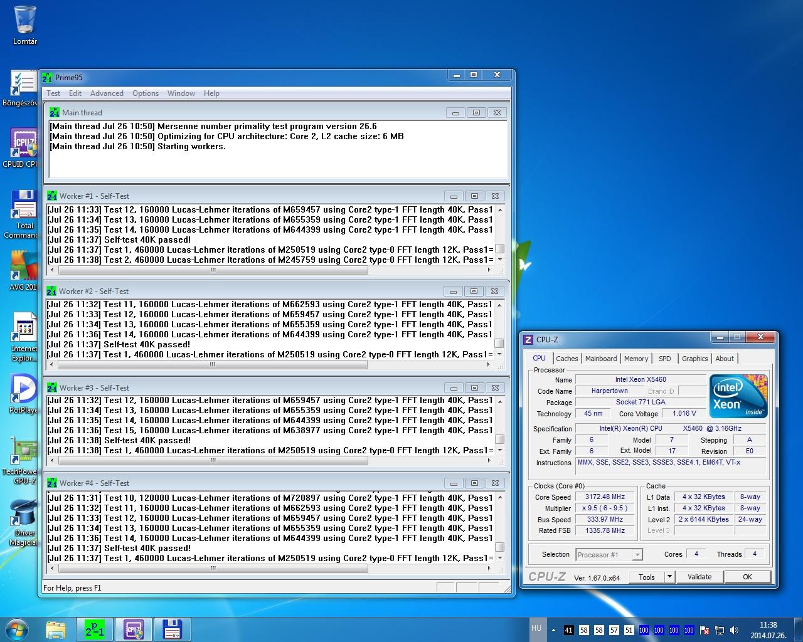Open the network tray icon
The width and height of the screenshot is (803, 642).
coord(720,630)
